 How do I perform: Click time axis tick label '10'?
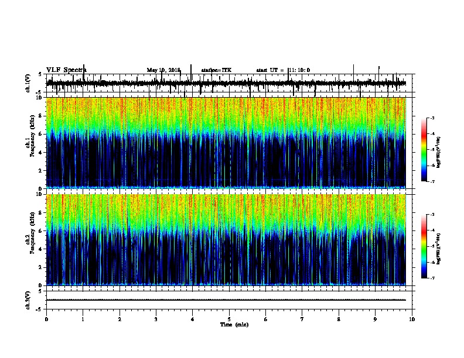coord(412,319)
